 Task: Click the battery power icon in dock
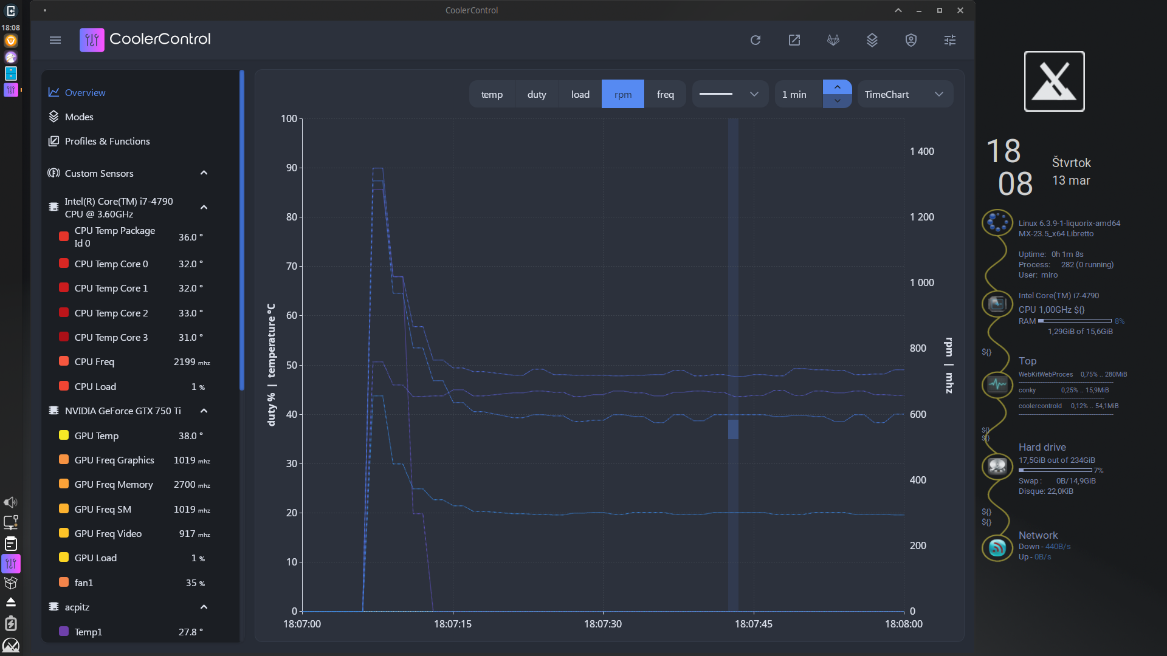(x=10, y=624)
